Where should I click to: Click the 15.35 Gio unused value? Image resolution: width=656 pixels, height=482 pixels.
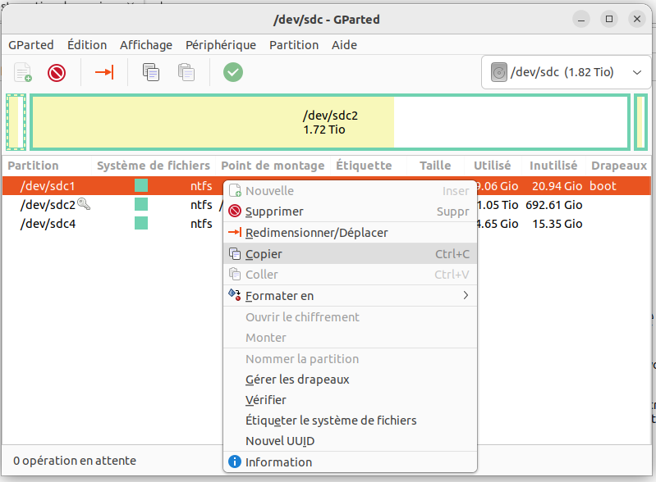point(557,224)
